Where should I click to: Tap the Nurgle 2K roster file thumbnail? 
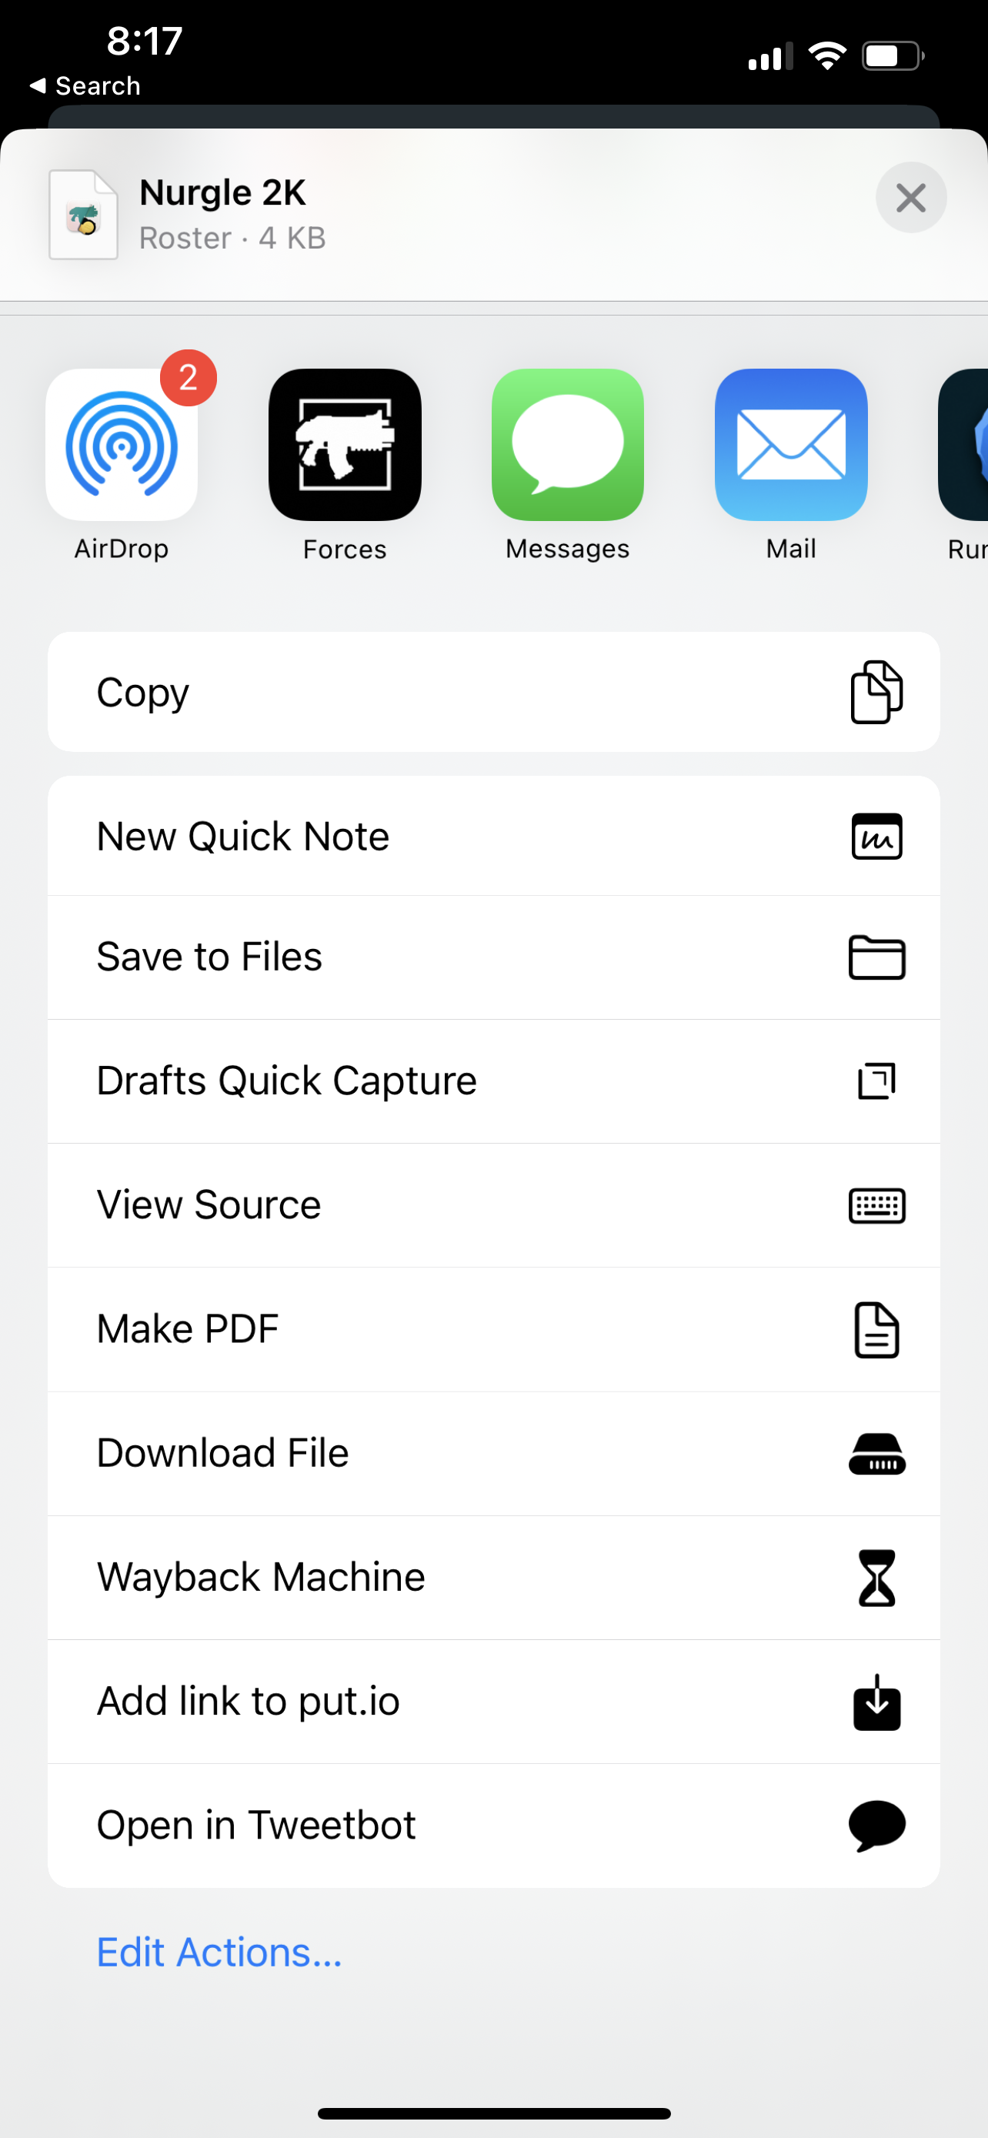point(83,215)
